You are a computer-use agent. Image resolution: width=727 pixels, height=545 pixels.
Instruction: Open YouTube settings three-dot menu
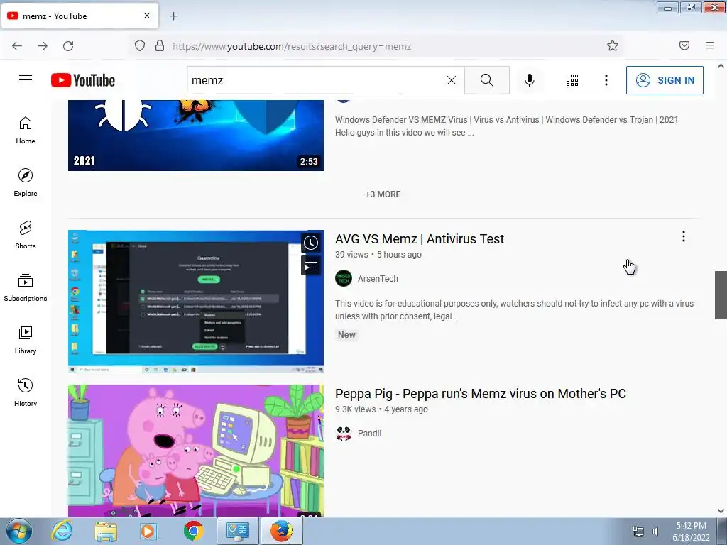pos(606,80)
